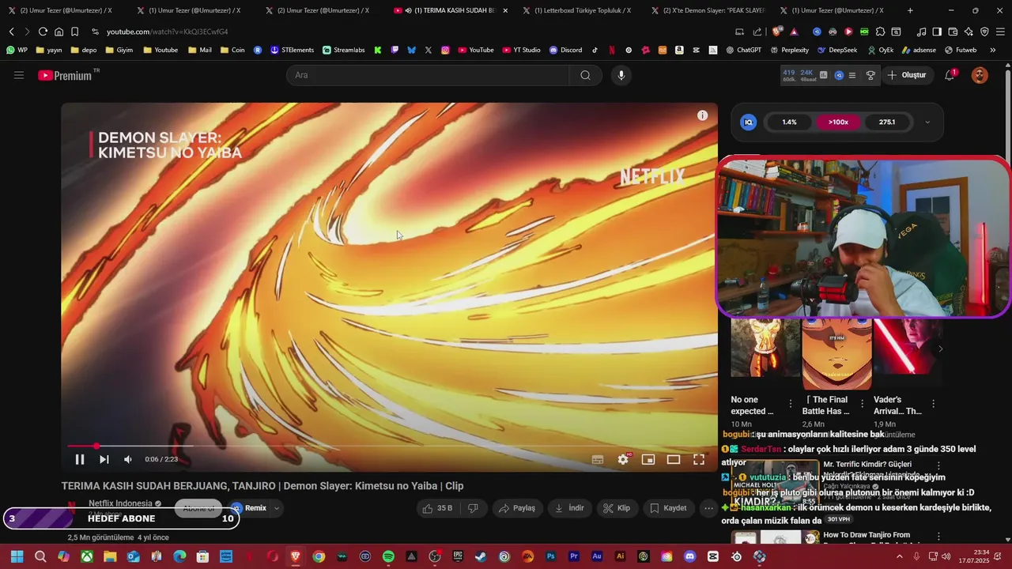Screen dimensions: 1012x569
Task: Open Spotify from the taskbar
Action: click(388, 557)
